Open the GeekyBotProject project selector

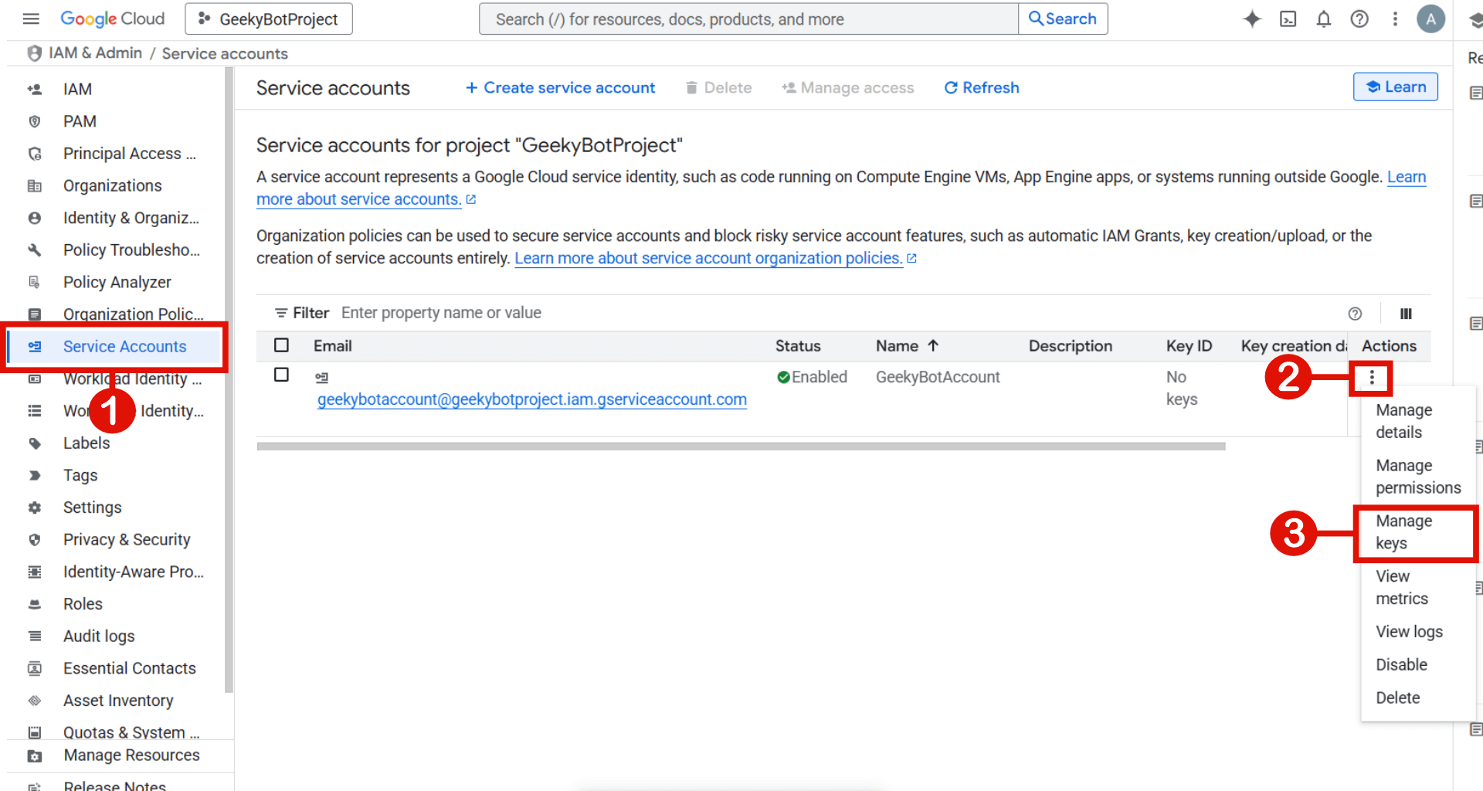coord(269,19)
